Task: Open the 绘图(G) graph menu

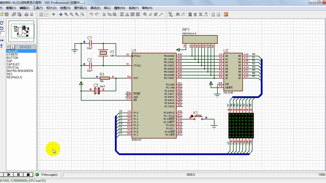Action: [x=65, y=8]
